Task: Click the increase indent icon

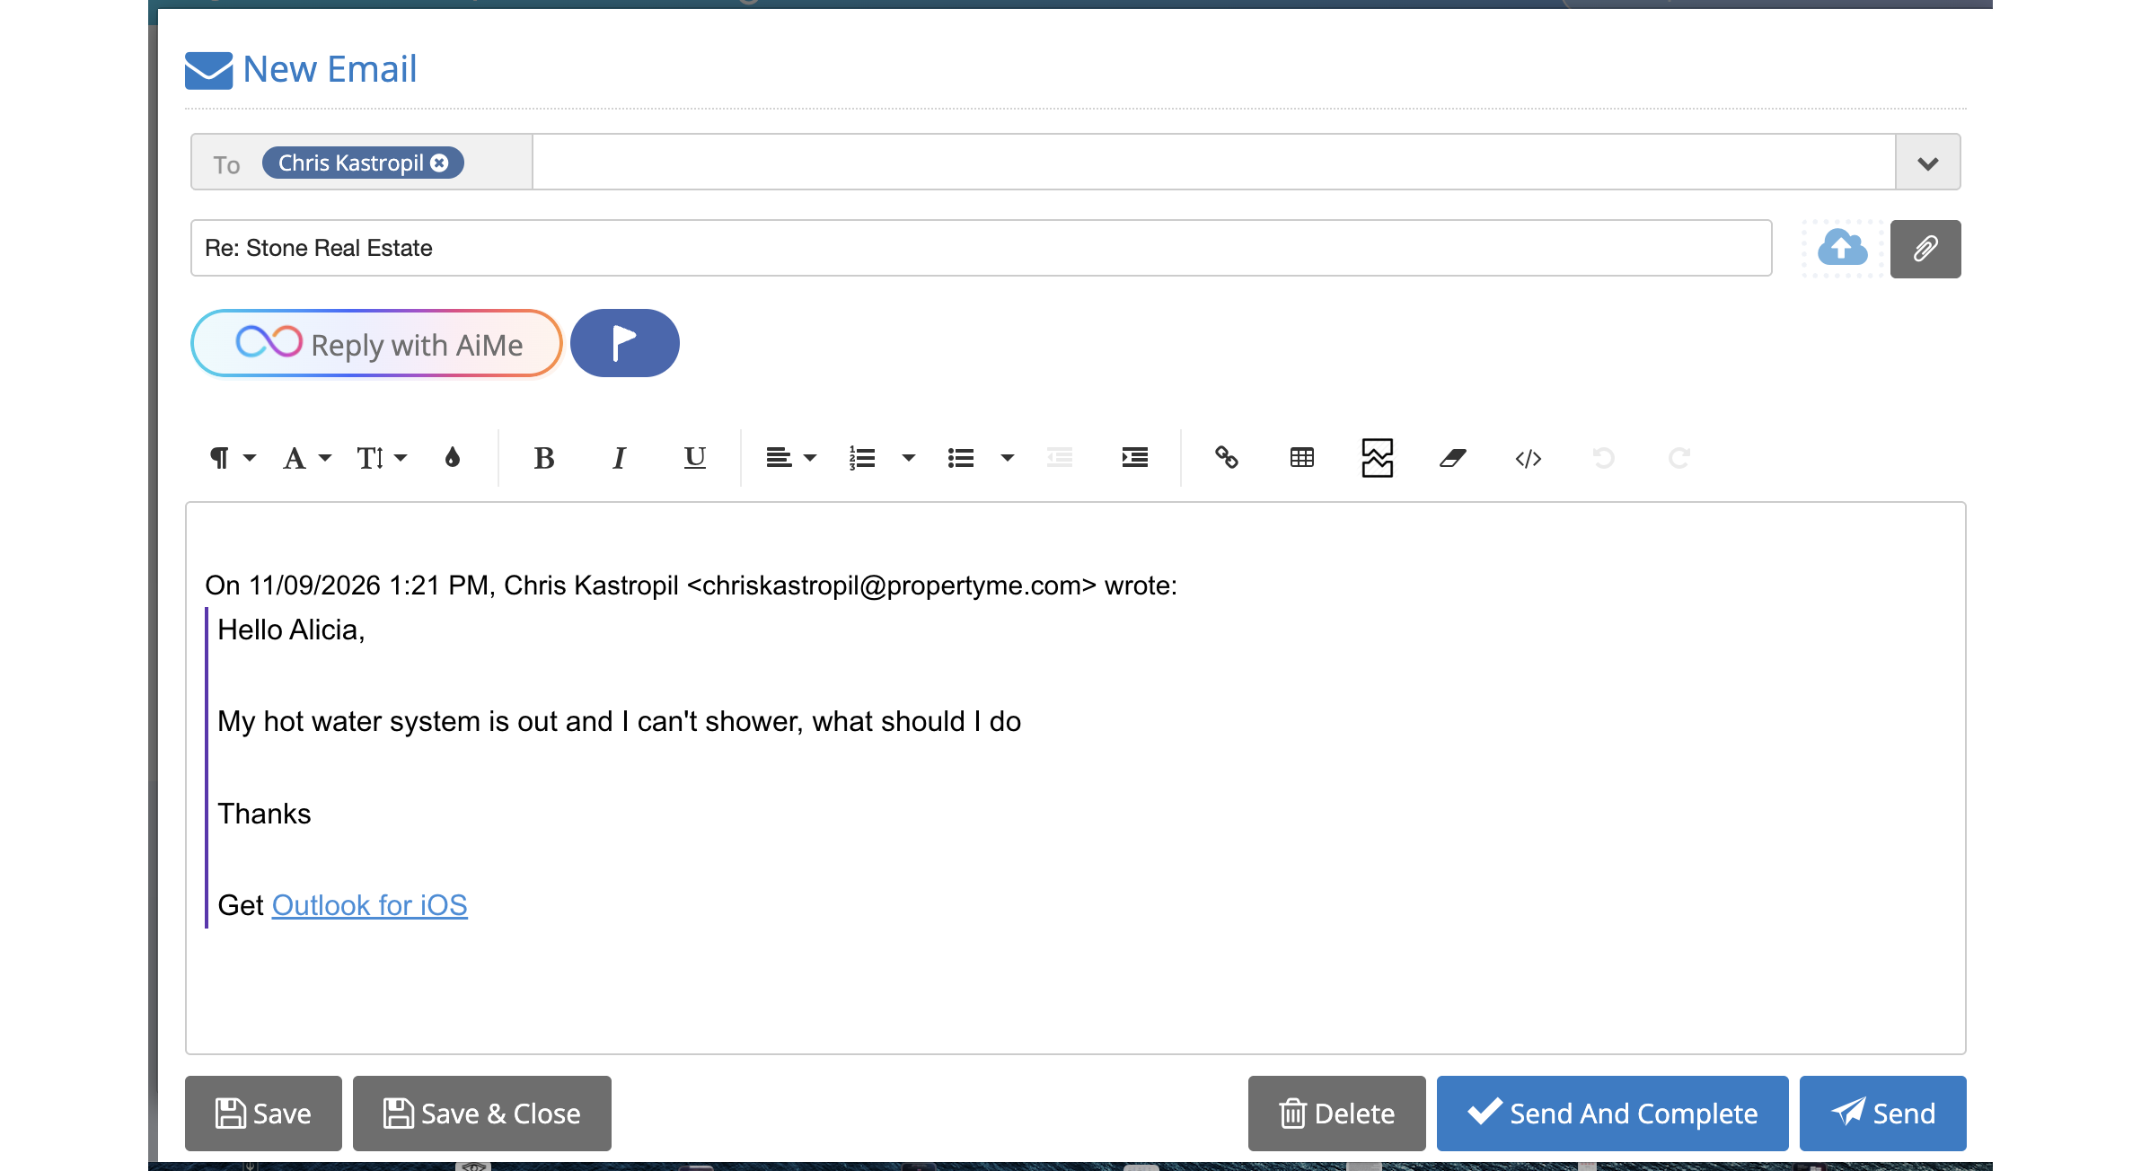Action: coord(1135,458)
